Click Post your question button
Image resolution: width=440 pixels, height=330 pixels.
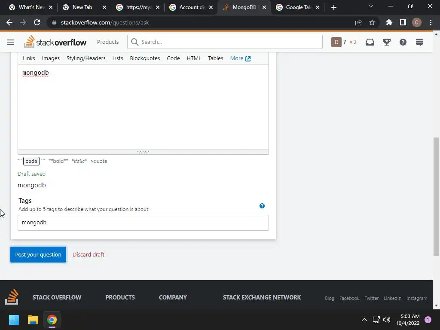pyautogui.click(x=38, y=254)
